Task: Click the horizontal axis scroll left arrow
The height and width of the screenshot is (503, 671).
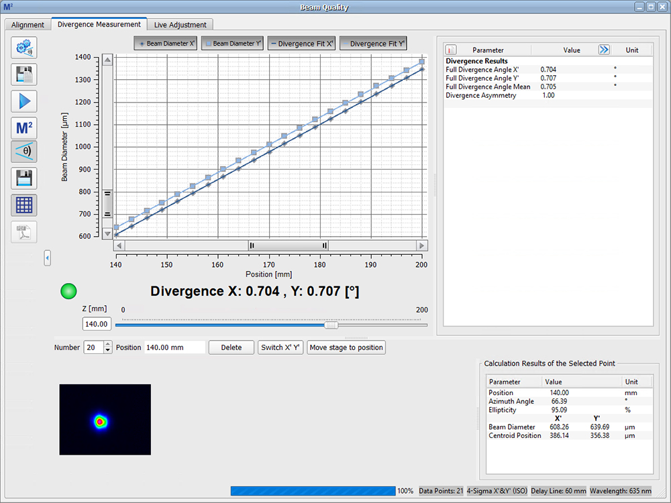Action: (x=119, y=245)
